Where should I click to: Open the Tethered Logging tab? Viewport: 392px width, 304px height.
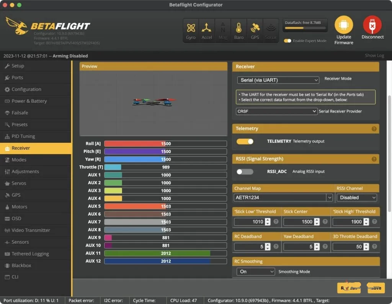(36, 254)
